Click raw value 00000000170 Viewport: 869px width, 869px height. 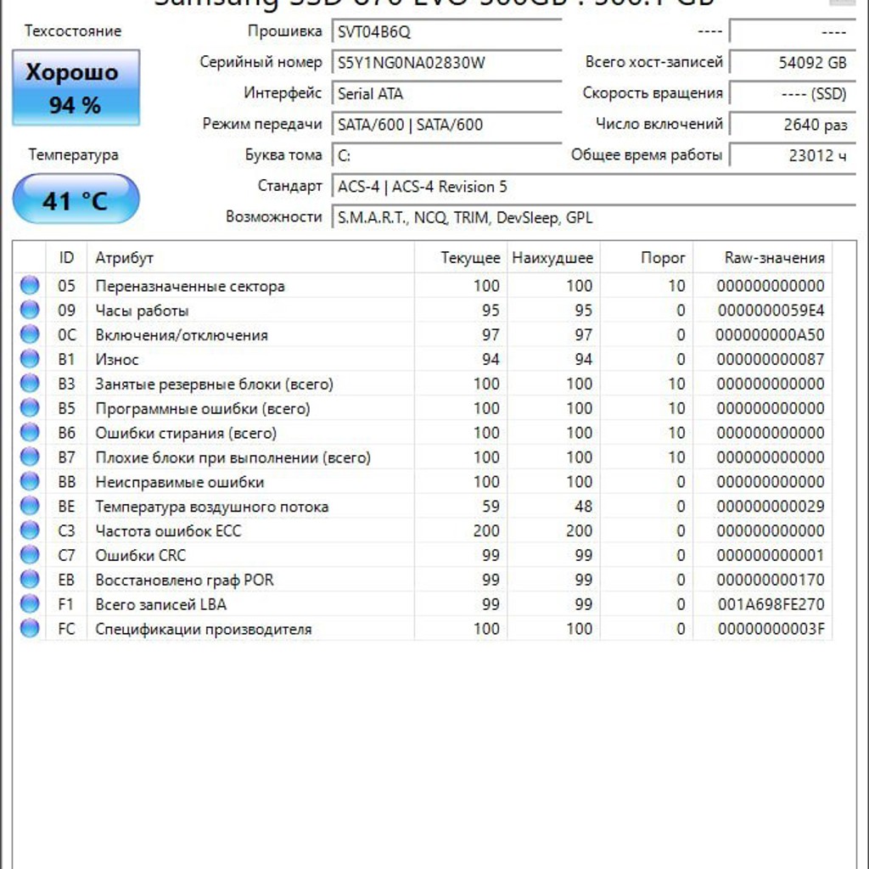point(771,580)
